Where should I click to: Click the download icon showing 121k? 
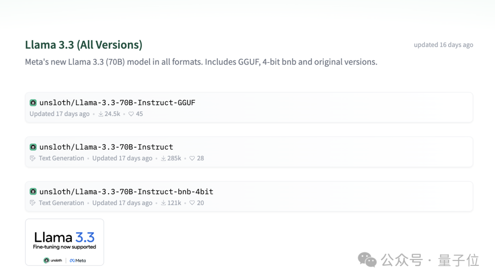pos(163,203)
